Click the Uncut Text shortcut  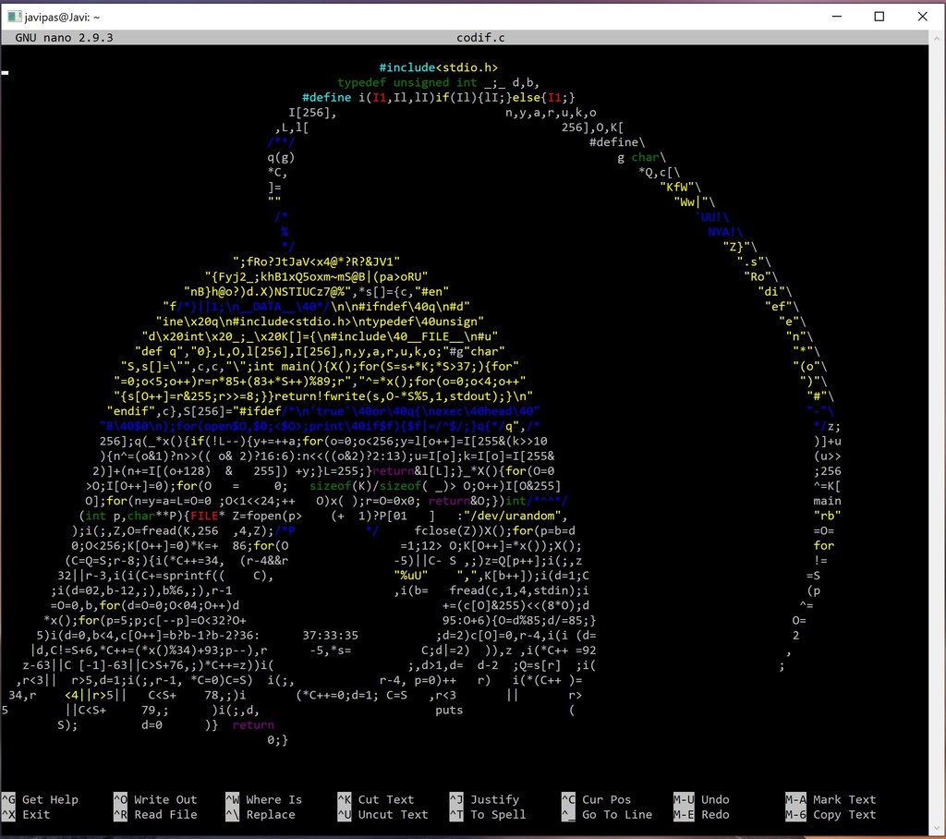[393, 815]
